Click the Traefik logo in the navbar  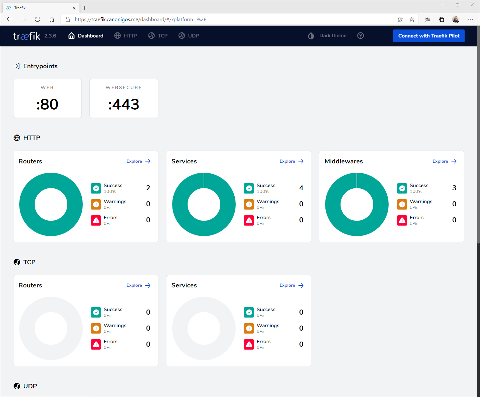tap(27, 36)
